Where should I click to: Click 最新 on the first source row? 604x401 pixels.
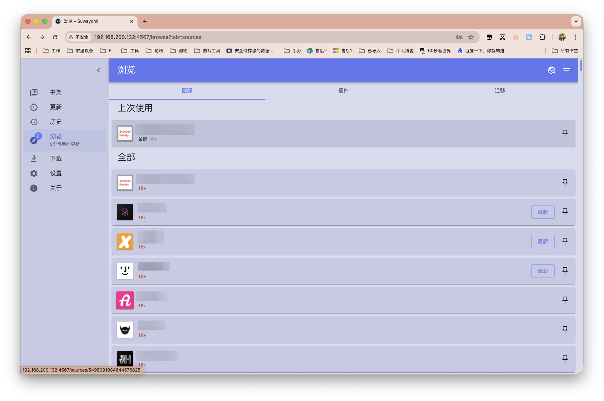pyautogui.click(x=543, y=212)
